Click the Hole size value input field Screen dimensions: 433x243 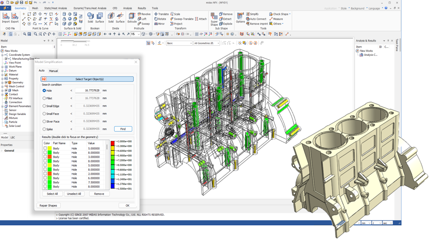88,91
